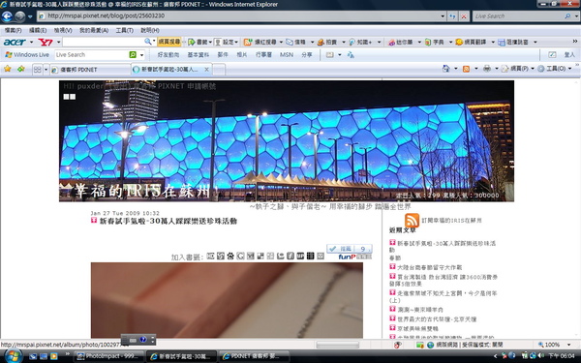Viewport: 581px width, 363px height.
Task: Click the paw-print bookmark icon in 加入書籤 row
Action: tap(230, 256)
